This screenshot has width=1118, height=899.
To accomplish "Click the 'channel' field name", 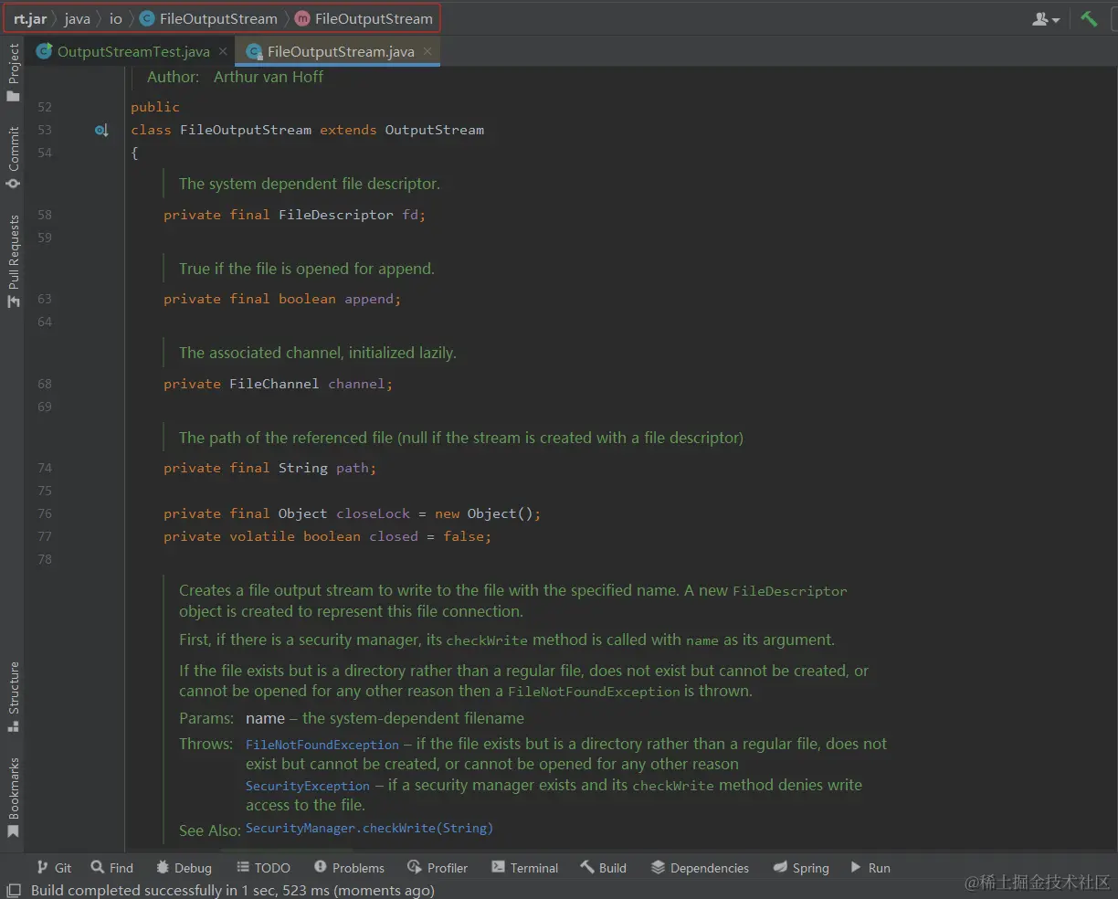I will pyautogui.click(x=356, y=384).
